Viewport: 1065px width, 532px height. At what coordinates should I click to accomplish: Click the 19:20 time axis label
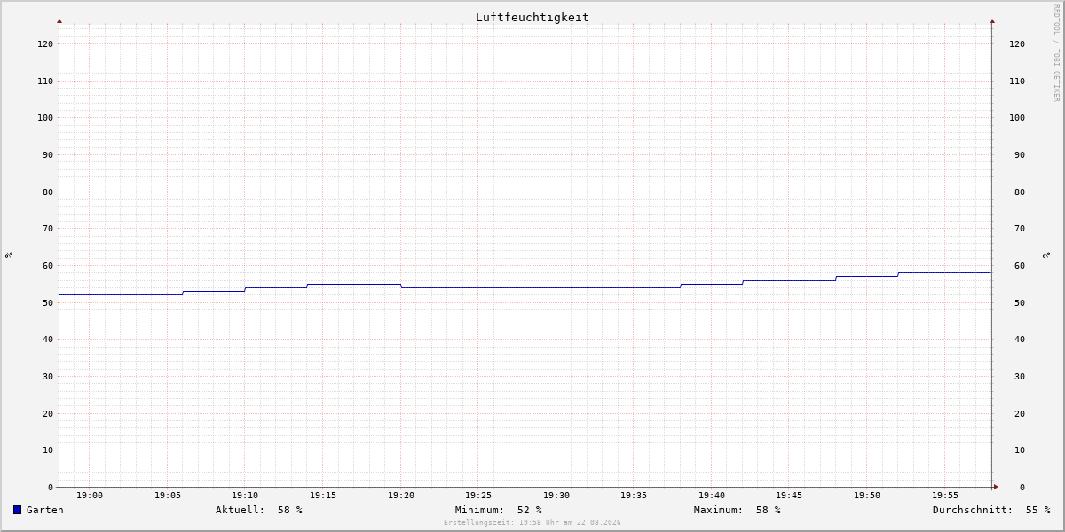tap(401, 496)
